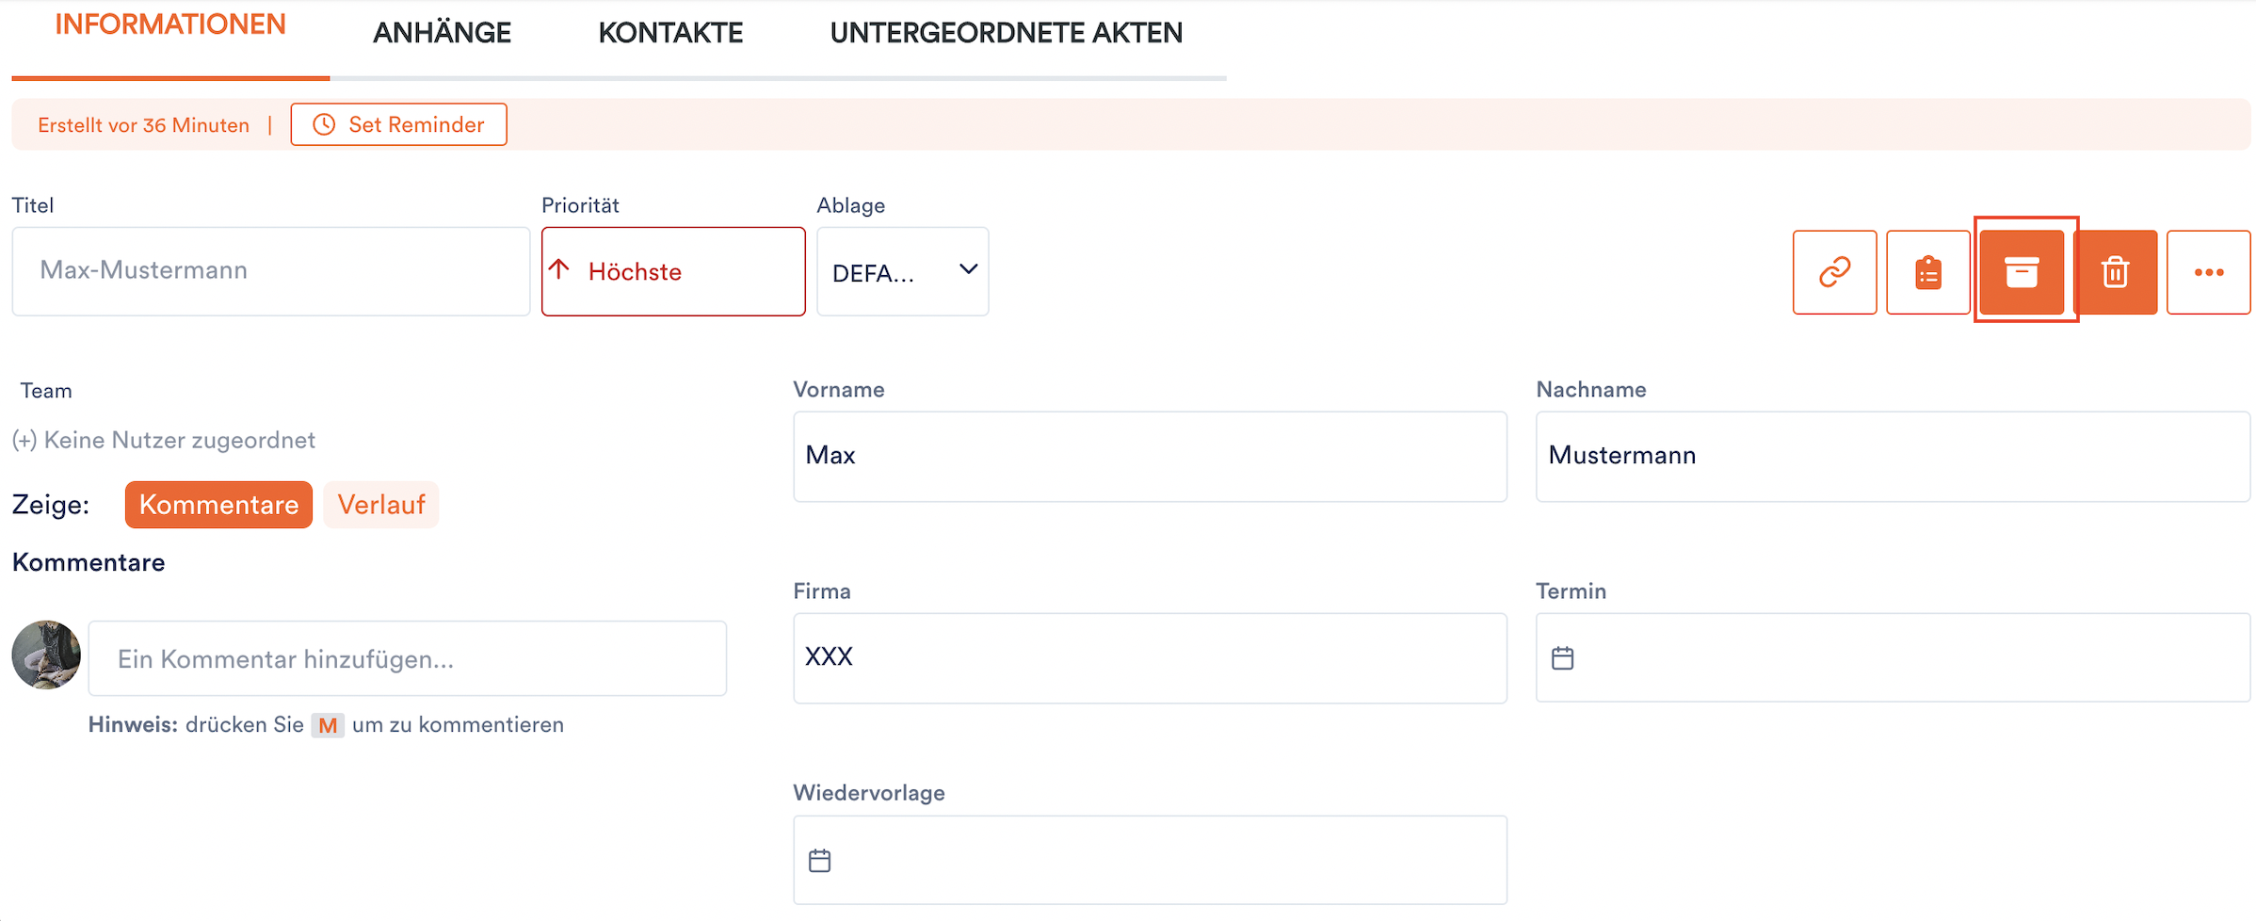Open the calendar icon in Termin field
This screenshot has height=921, width=2256.
[x=1563, y=658]
